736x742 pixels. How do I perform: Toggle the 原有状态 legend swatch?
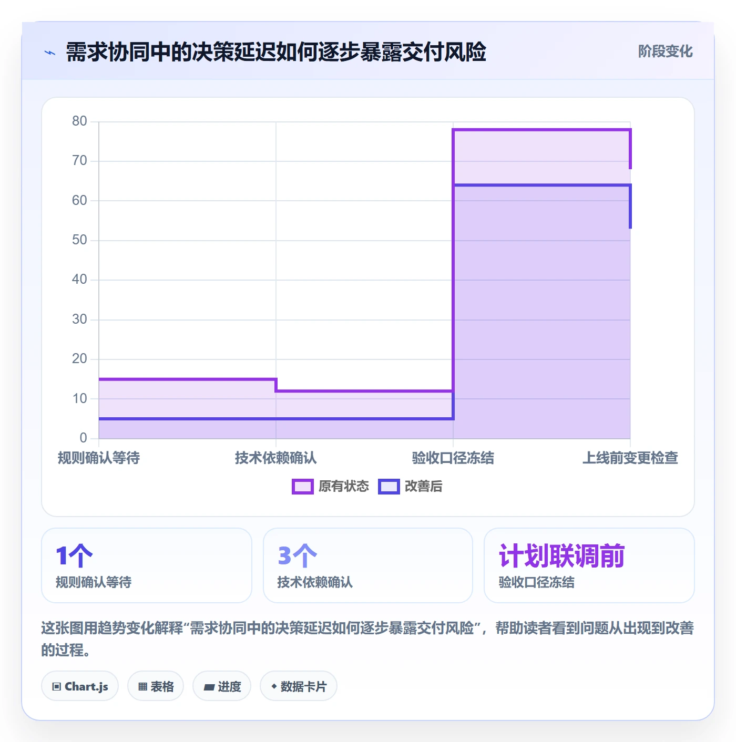[302, 487]
